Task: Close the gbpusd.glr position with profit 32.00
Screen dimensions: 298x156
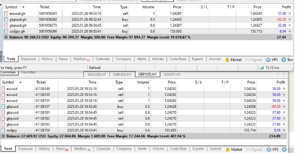Action: pos(290,25)
